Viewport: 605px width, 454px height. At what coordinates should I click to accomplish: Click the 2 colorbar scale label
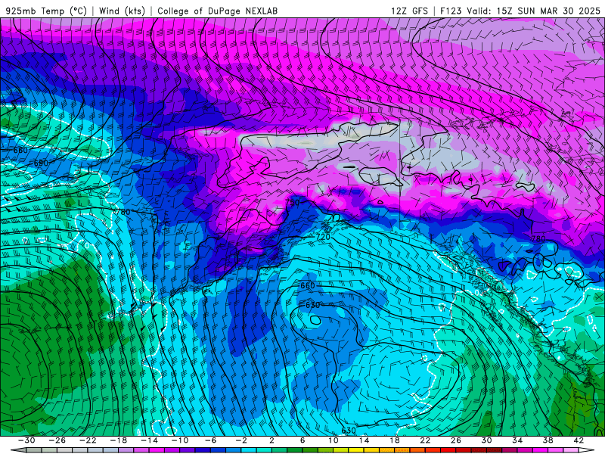(x=271, y=440)
